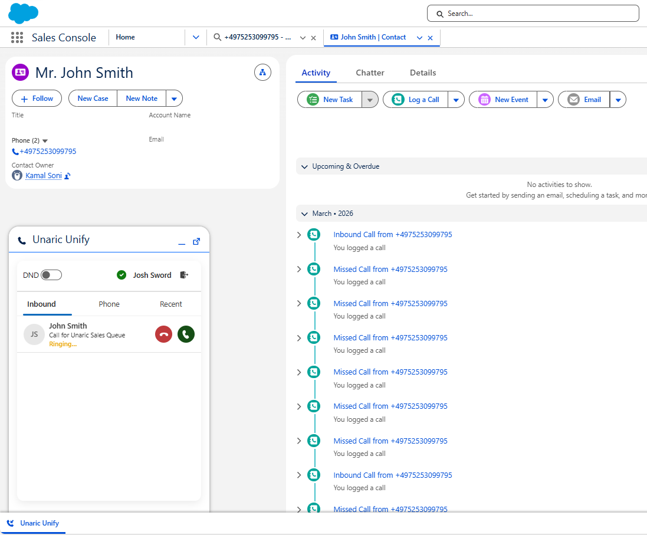The width and height of the screenshot is (647, 535).
Task: Click the Follow button
Action: coord(37,99)
